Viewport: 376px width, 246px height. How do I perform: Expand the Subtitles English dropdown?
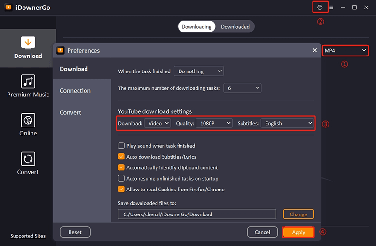click(x=287, y=123)
